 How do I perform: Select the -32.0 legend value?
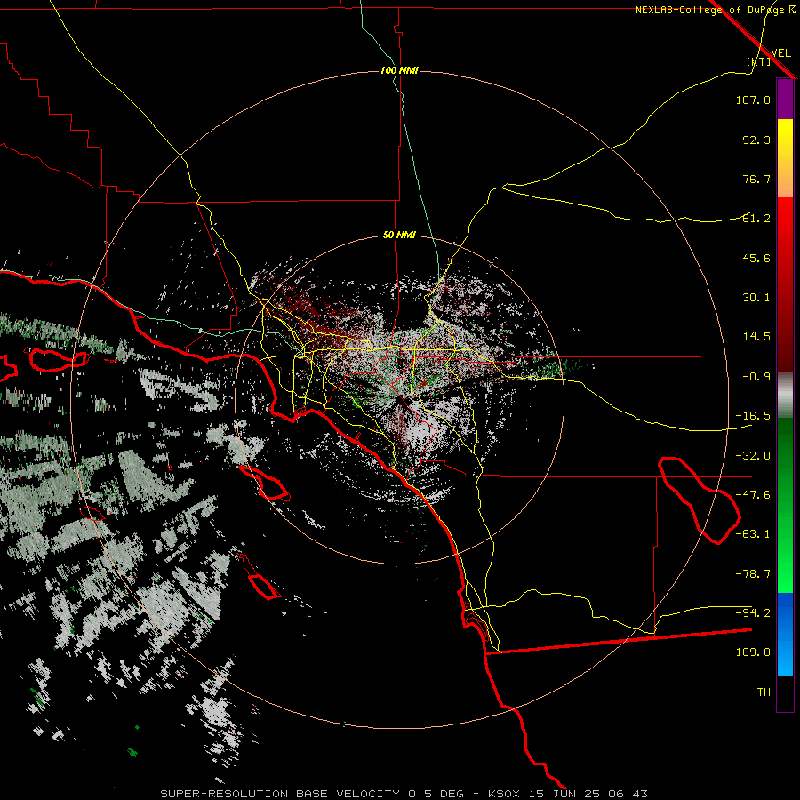point(753,456)
